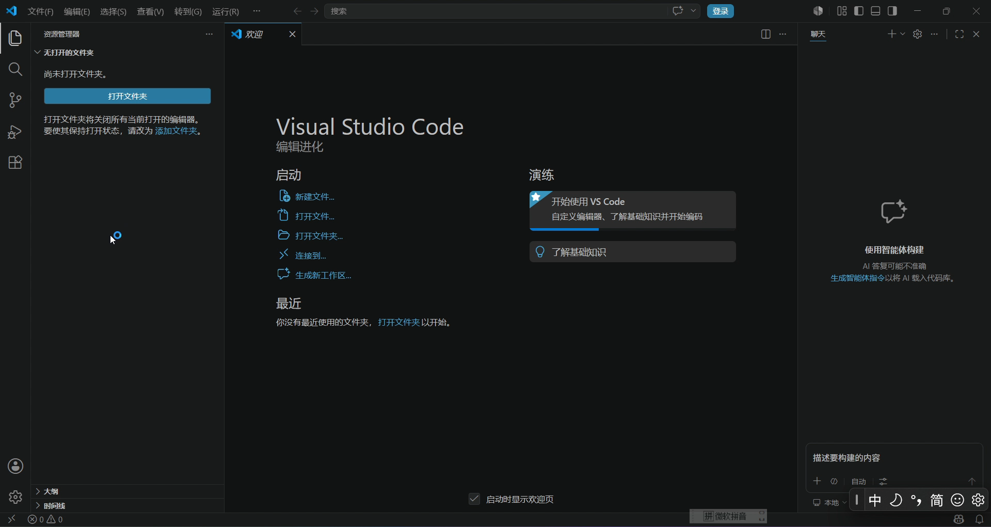
Task: Open the title bar overflow menu ellipsis
Action: coord(257,11)
